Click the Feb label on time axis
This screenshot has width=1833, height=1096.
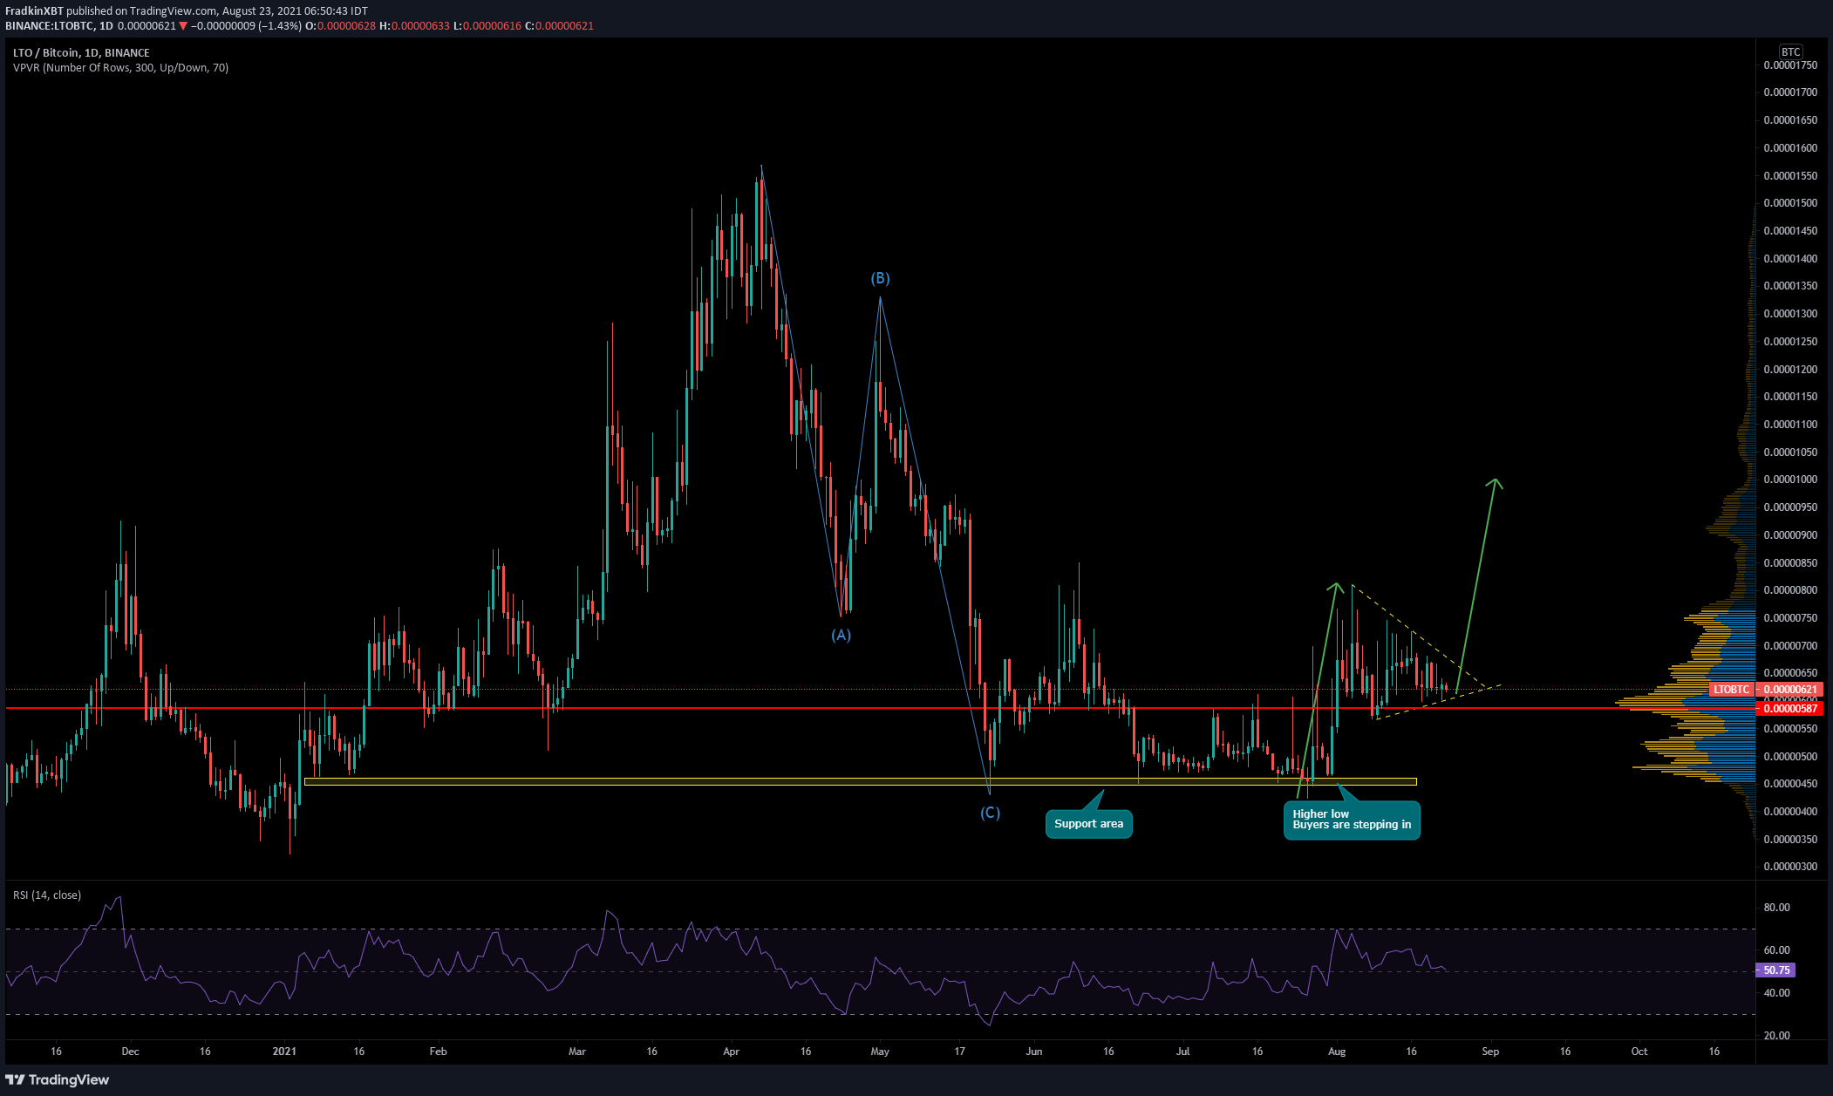click(x=439, y=1052)
